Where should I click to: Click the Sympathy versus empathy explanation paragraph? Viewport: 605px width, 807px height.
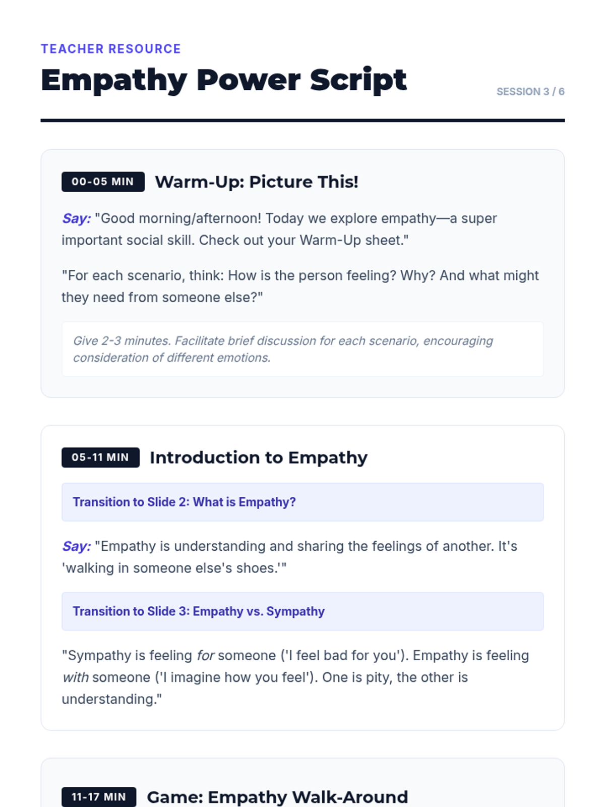[295, 677]
